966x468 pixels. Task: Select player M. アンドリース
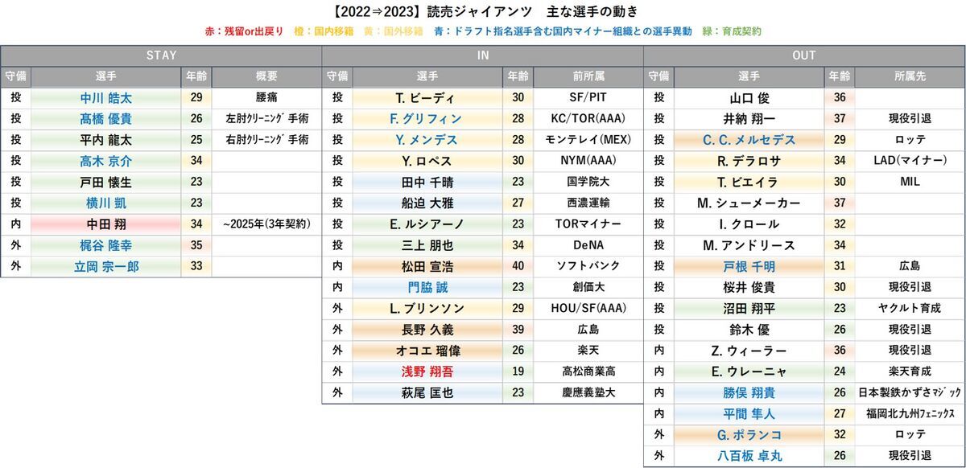tap(749, 245)
